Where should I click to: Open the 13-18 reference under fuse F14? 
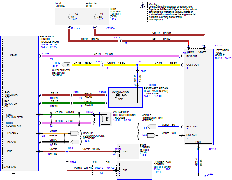tap(74, 19)
